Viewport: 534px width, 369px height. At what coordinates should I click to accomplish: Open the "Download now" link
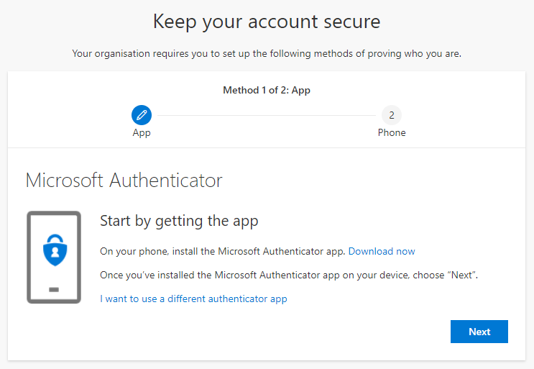[x=382, y=251]
